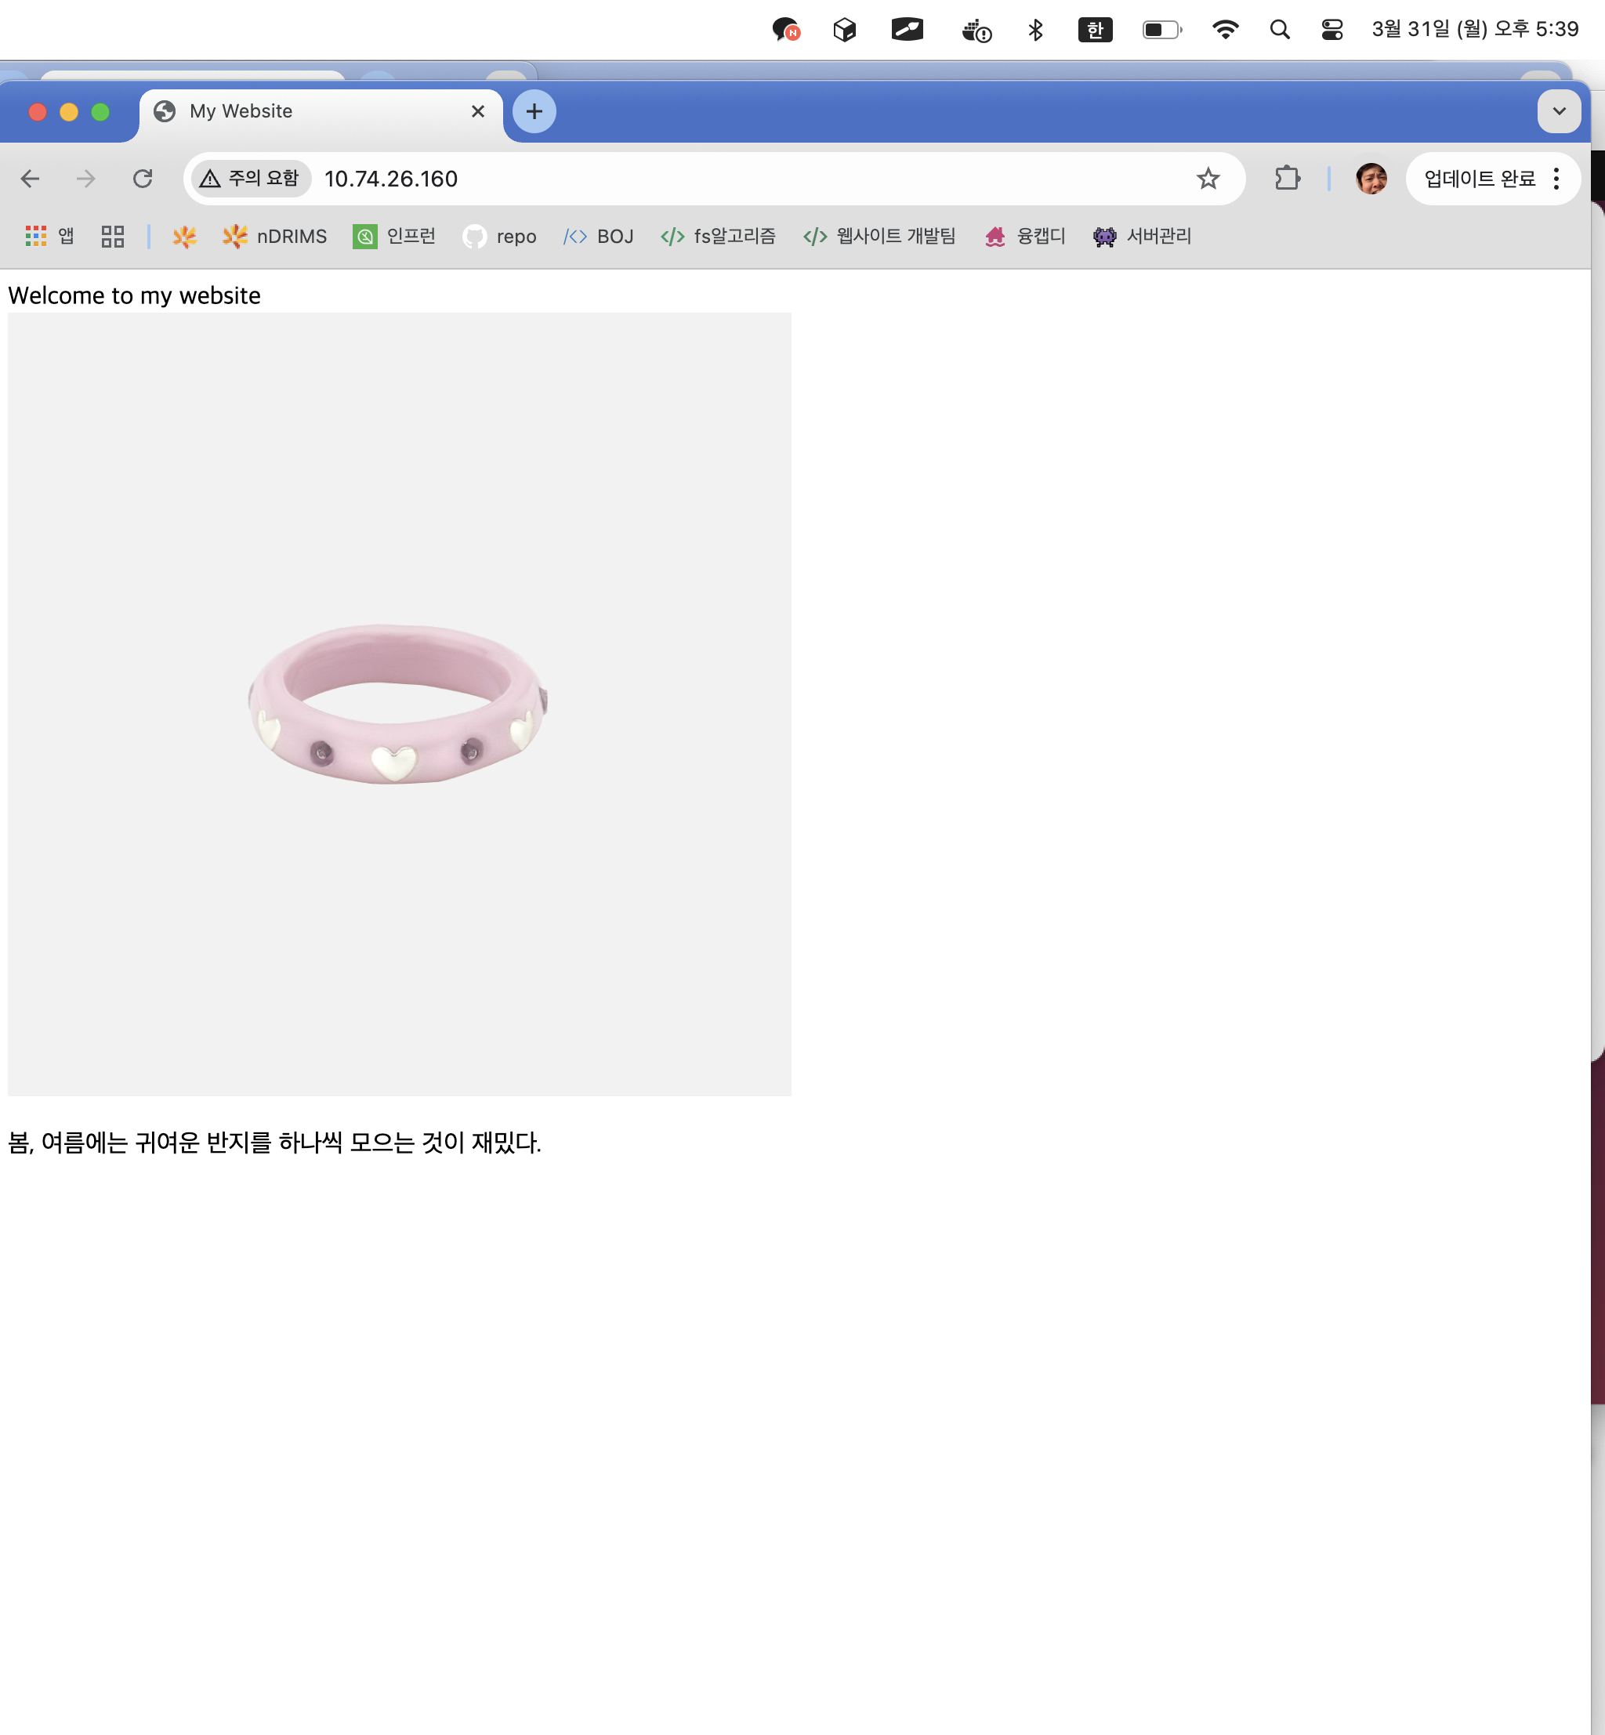Open macOS Control Center toggles icon
The width and height of the screenshot is (1605, 1735).
click(1331, 31)
